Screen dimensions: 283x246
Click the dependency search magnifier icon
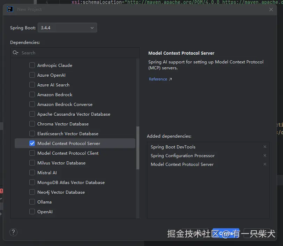point(15,53)
